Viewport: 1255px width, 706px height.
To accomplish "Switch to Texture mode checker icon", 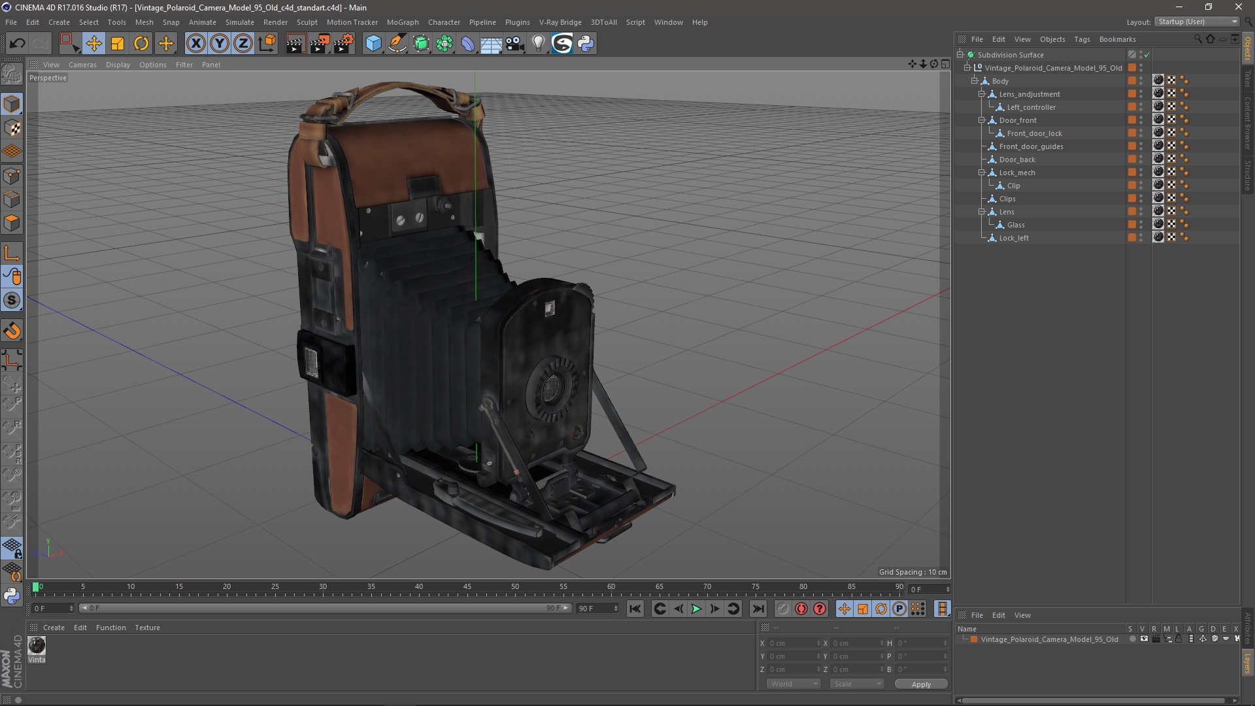I will 12,128.
